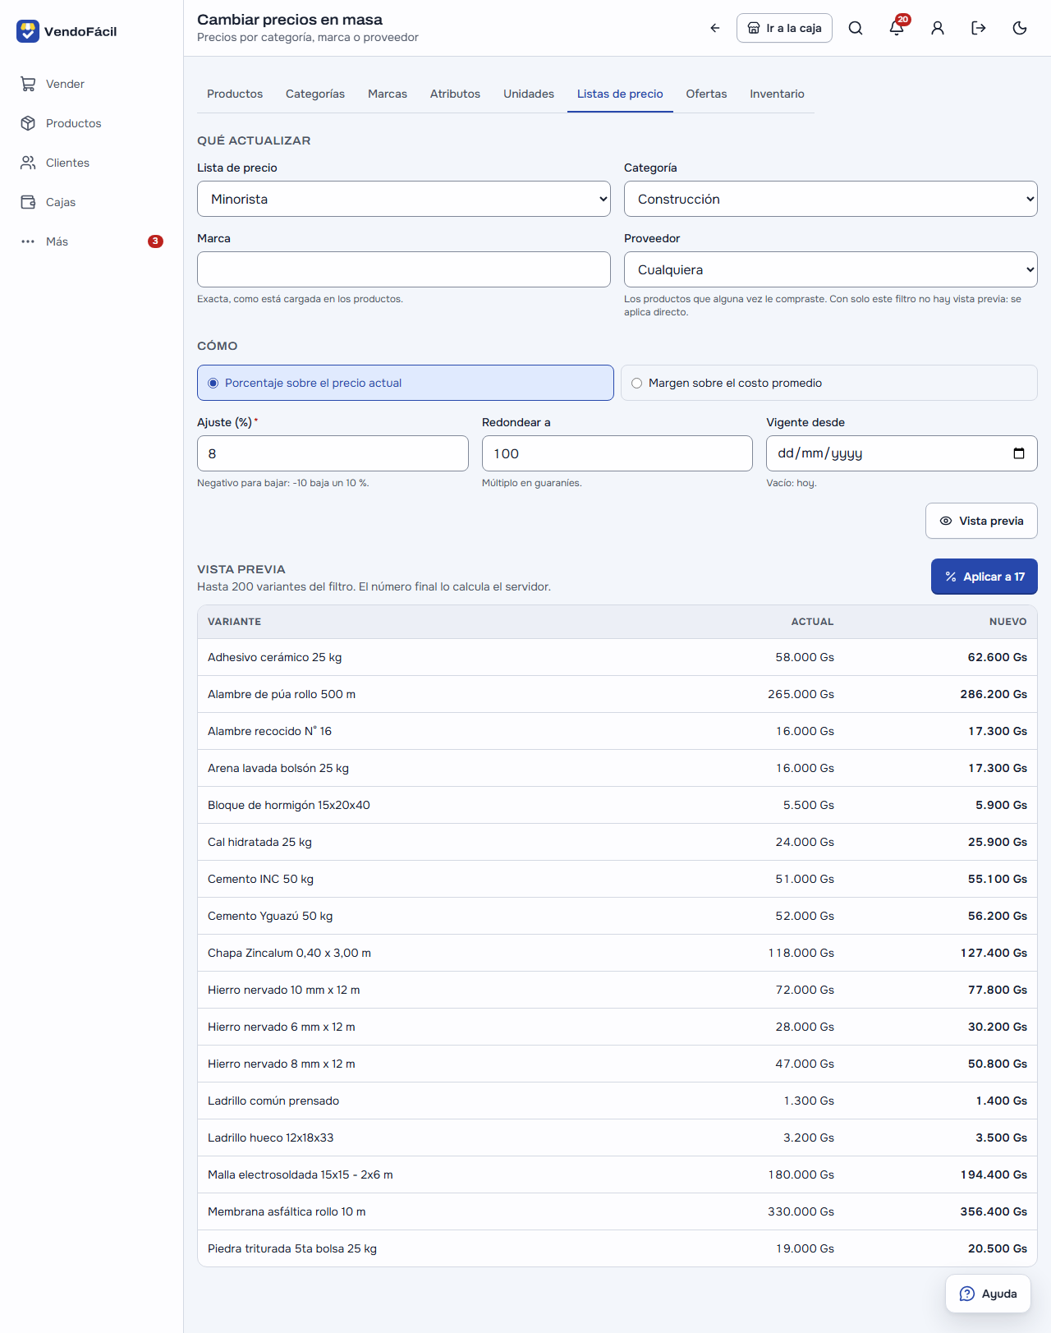The image size is (1051, 1333).
Task: Open the user profile icon
Action: (x=938, y=28)
